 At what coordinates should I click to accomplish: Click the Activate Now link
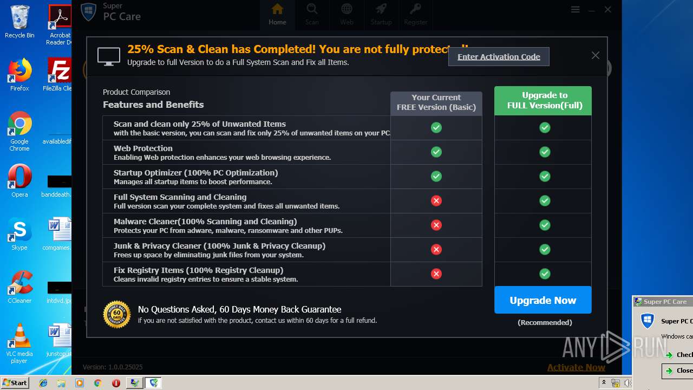point(576,367)
